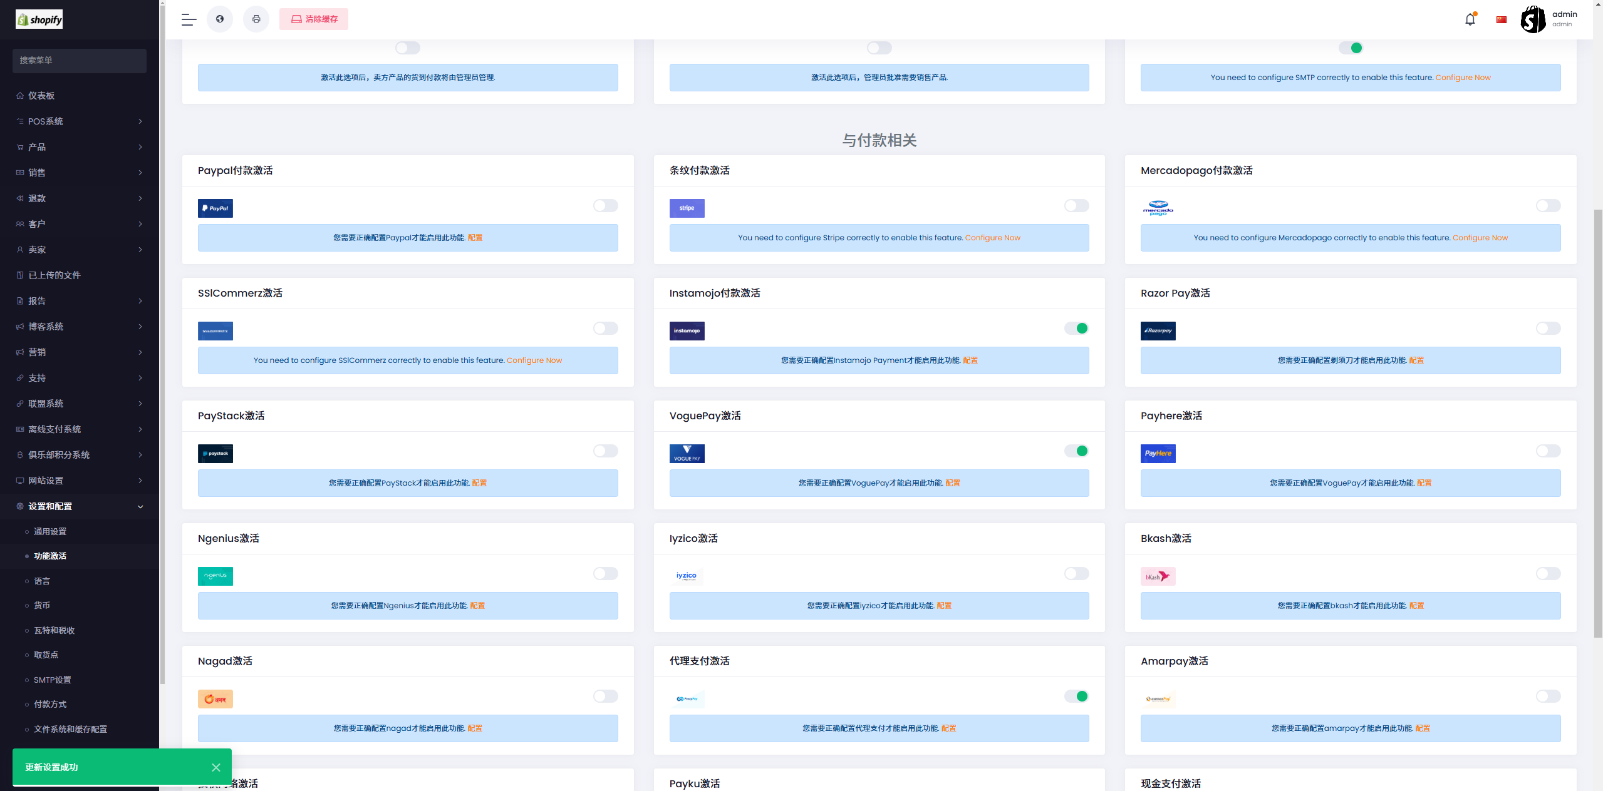Open the notifications bell
Image resolution: width=1603 pixels, height=791 pixels.
1470,19
